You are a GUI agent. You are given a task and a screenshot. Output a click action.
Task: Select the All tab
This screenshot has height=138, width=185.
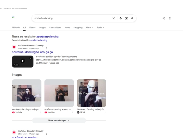[x=24, y=28]
